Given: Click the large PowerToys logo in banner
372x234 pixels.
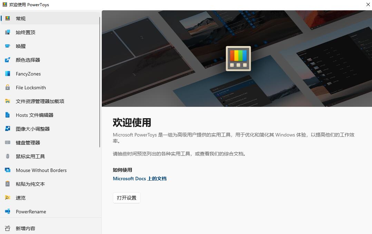Looking at the screenshot, I should click(238, 59).
